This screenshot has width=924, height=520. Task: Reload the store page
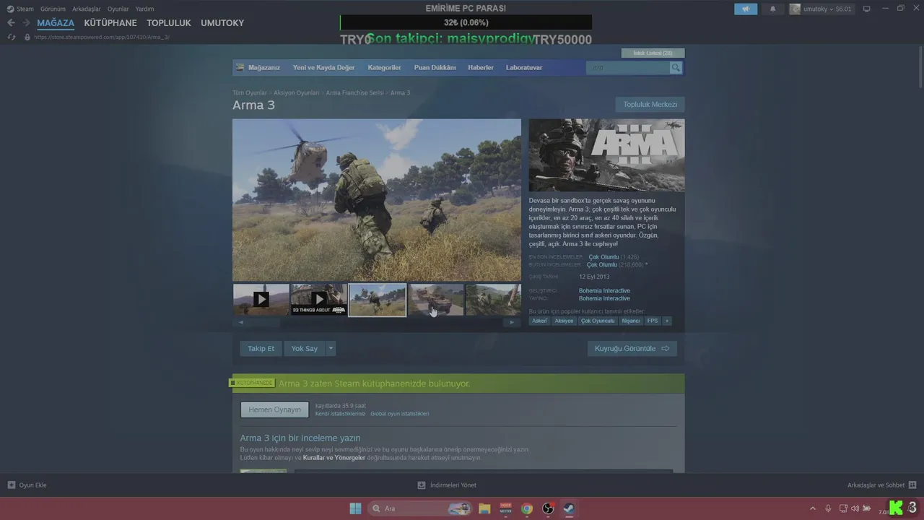[x=11, y=37]
